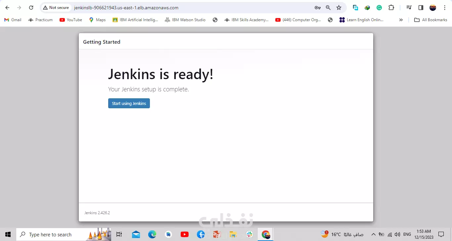Open the YouTube bookmark
The width and height of the screenshot is (452, 241).
point(70,20)
